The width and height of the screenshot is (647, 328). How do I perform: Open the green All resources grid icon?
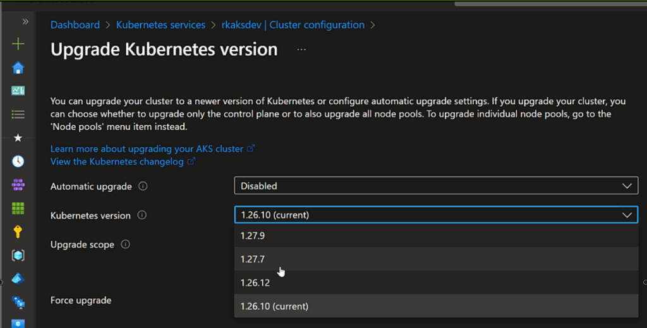pyautogui.click(x=18, y=208)
